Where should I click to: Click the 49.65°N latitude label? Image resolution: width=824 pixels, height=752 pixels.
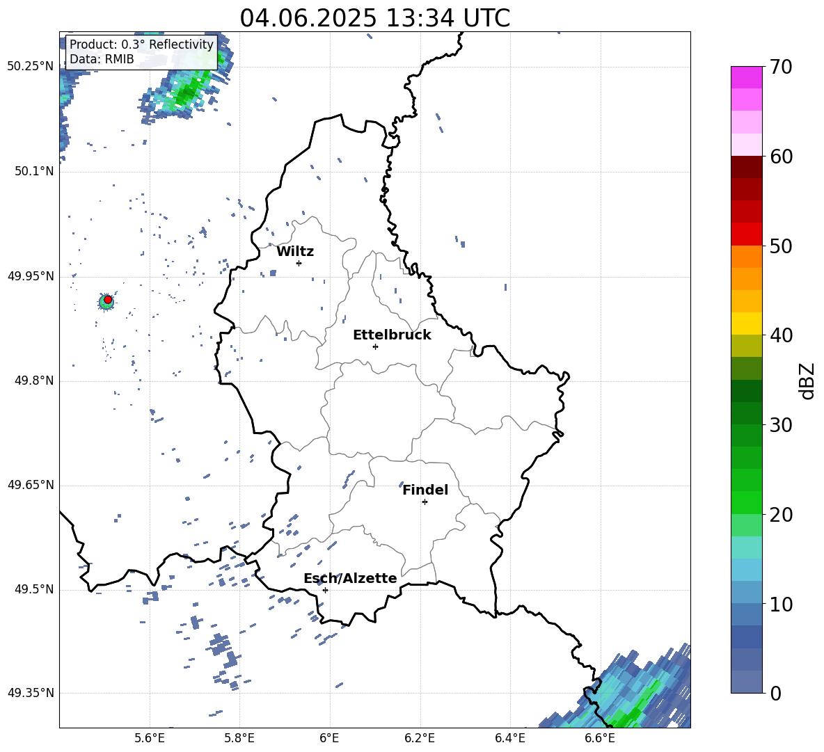pos(31,485)
